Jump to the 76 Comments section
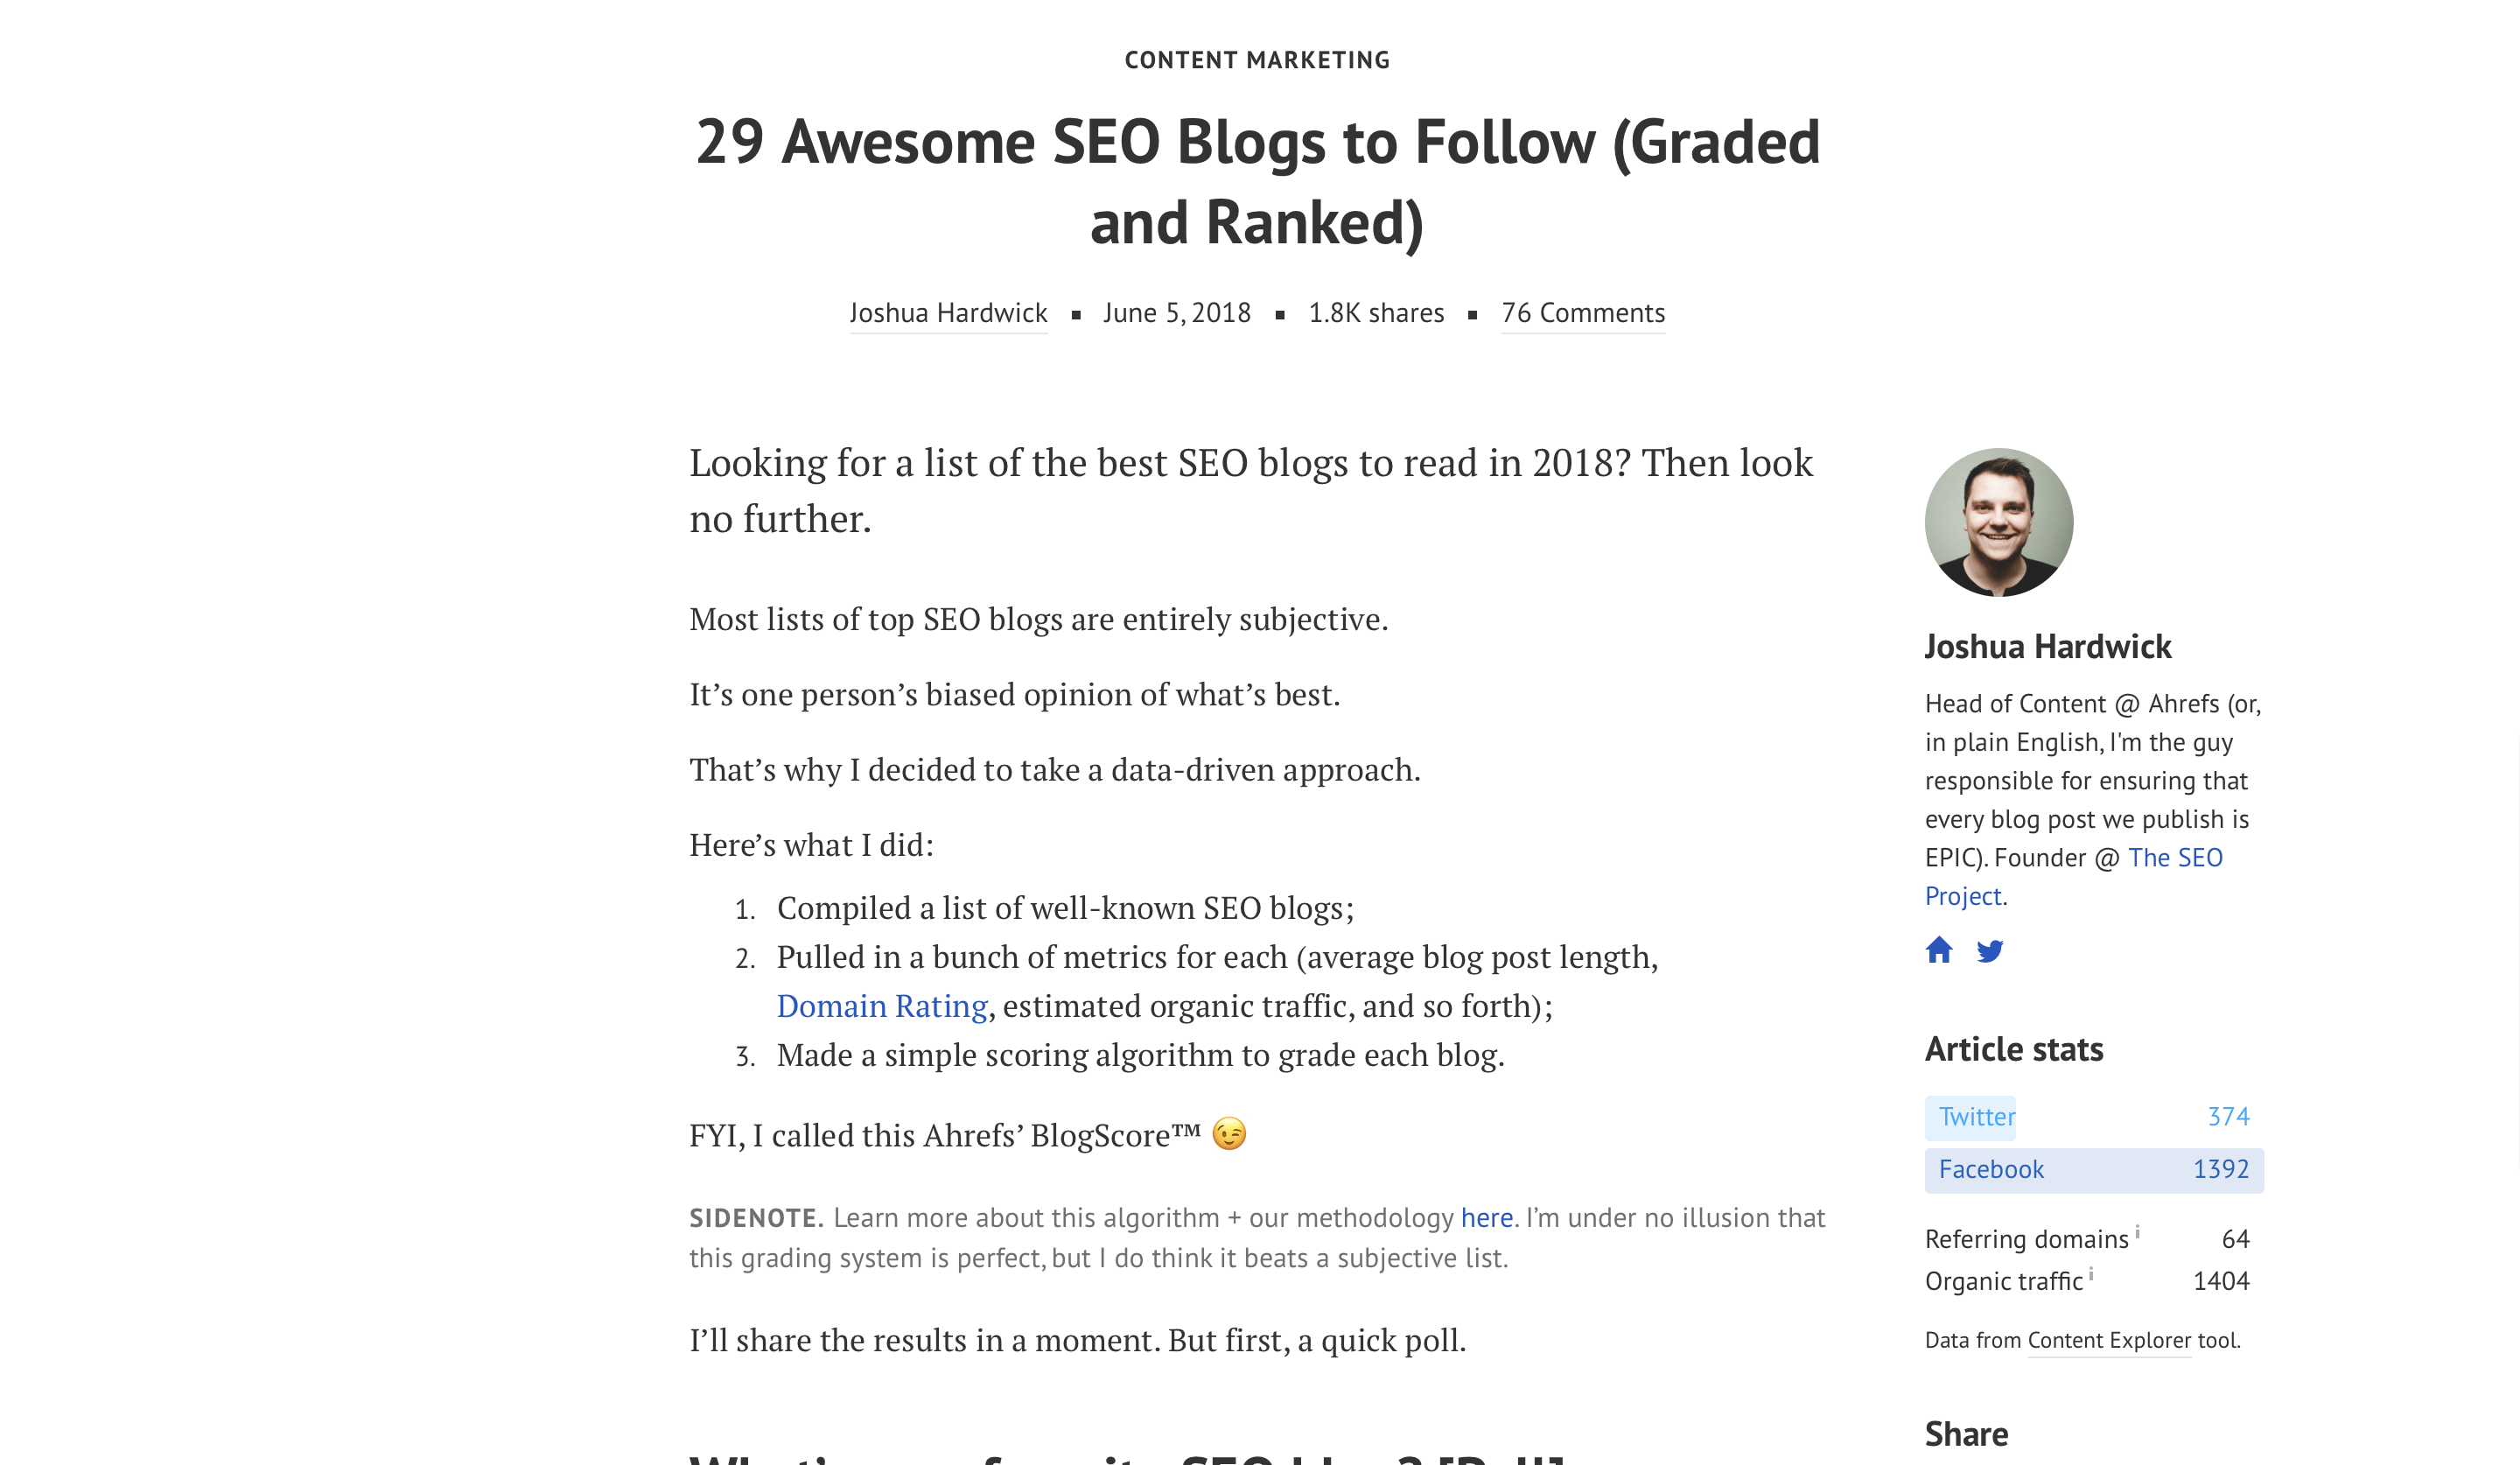The height and width of the screenshot is (1465, 2520). coord(1583,313)
